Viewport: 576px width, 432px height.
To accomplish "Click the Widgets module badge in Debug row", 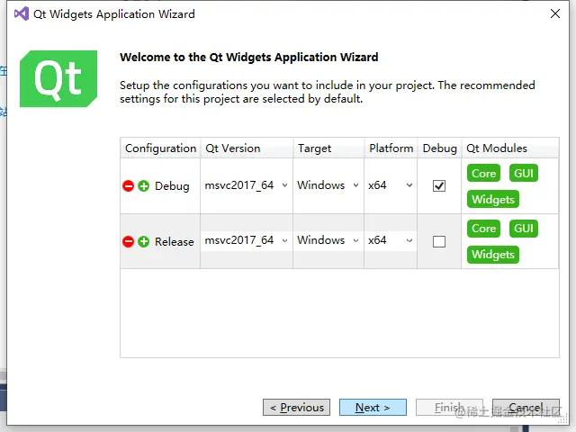I will [493, 199].
